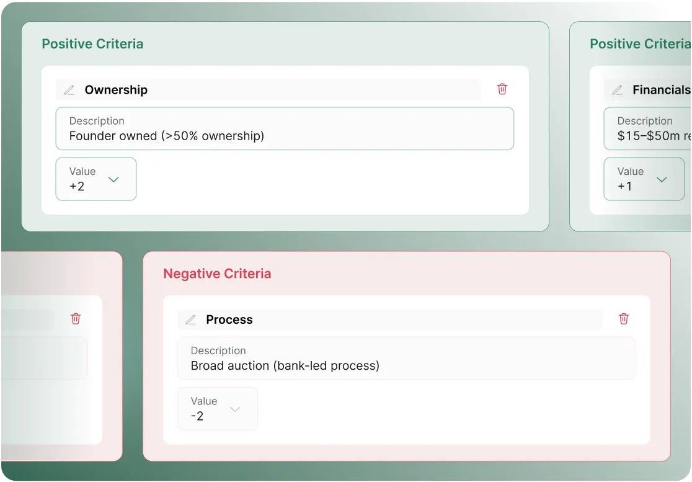The image size is (692, 482).
Task: Delete the criterion in the left pink card
Action: pyautogui.click(x=76, y=319)
